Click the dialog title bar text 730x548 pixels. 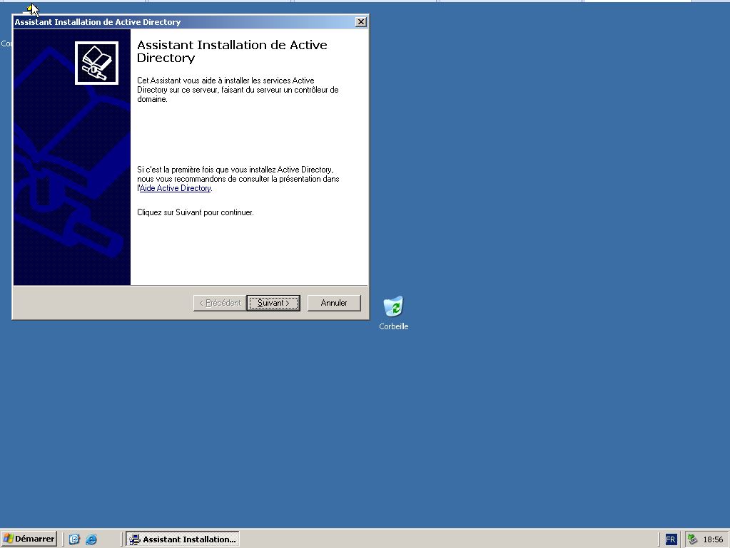click(98, 22)
